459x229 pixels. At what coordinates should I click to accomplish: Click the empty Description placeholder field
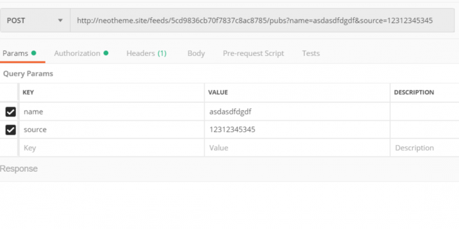425,148
